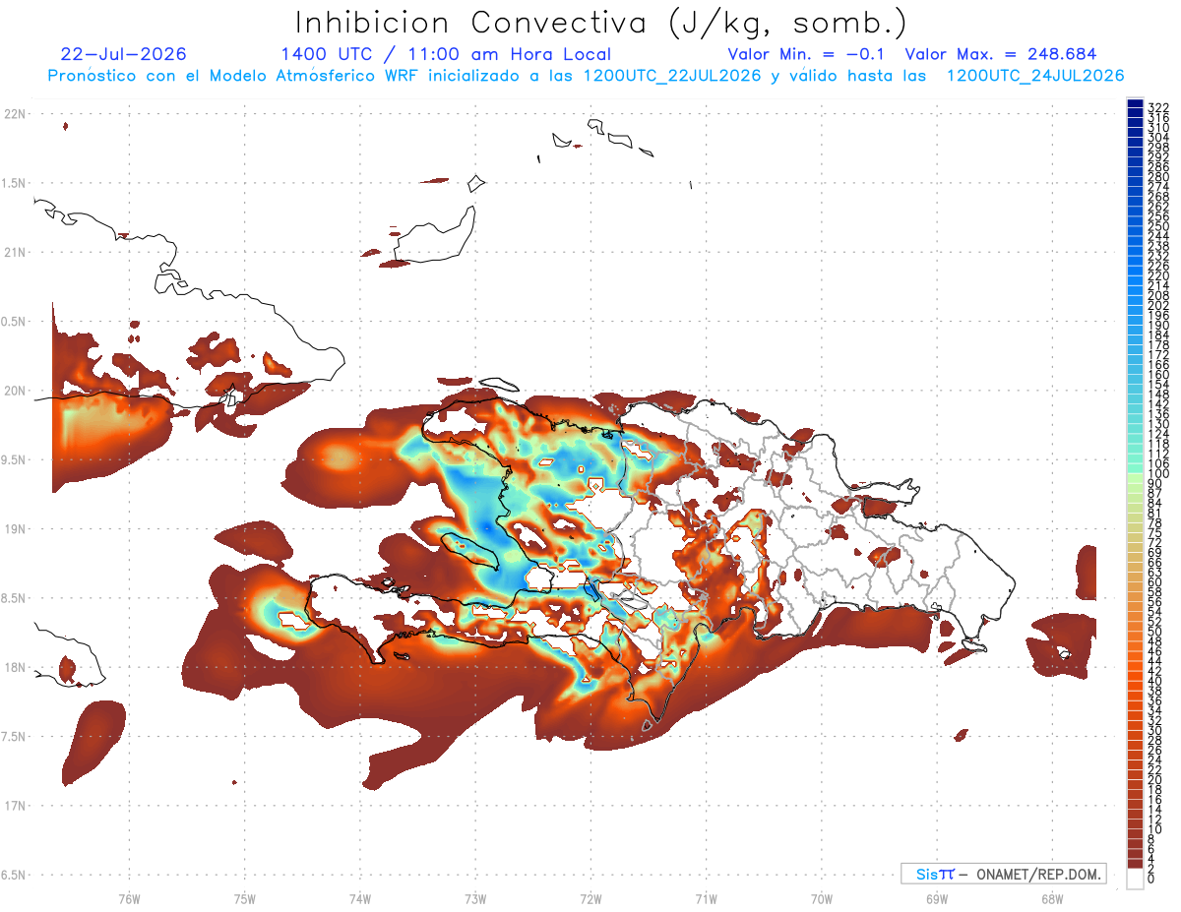This screenshot has height=912, width=1181.
Task: Click the "Pronóstico con el Modelo Atmósferico WRF" line
Action: 586,76
